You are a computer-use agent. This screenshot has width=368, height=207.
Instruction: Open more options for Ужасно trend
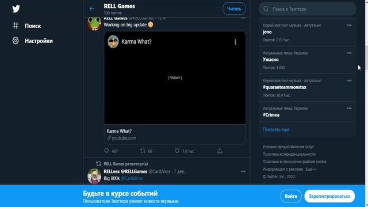click(x=349, y=53)
